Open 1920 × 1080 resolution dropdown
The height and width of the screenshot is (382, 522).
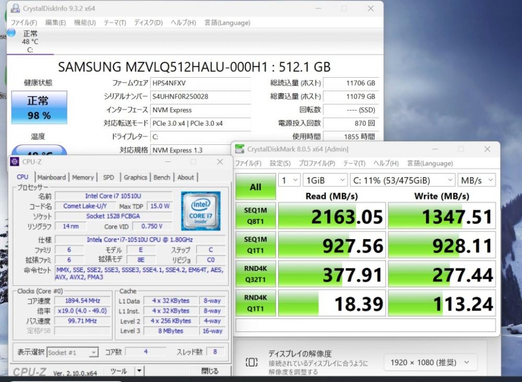click(x=430, y=362)
